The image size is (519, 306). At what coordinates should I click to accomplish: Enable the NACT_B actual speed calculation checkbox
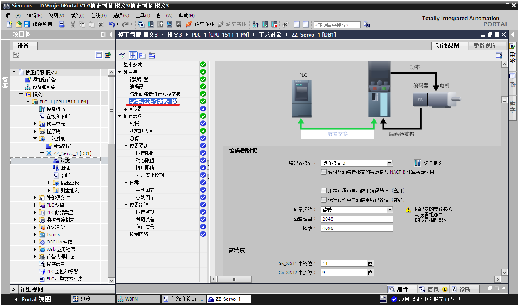(324, 172)
